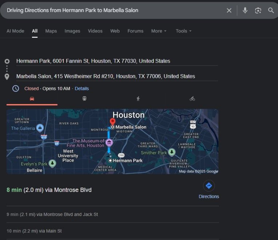Go to the Images tab
This screenshot has height=240, width=278.
(72, 31)
